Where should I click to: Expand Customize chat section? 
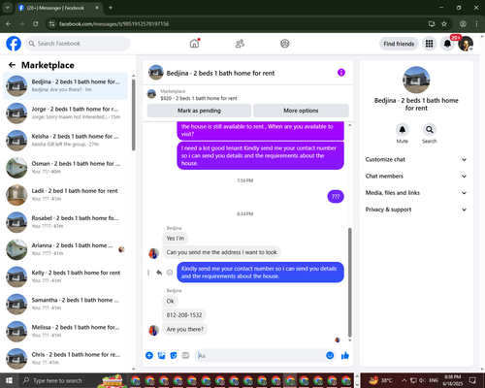(x=416, y=159)
